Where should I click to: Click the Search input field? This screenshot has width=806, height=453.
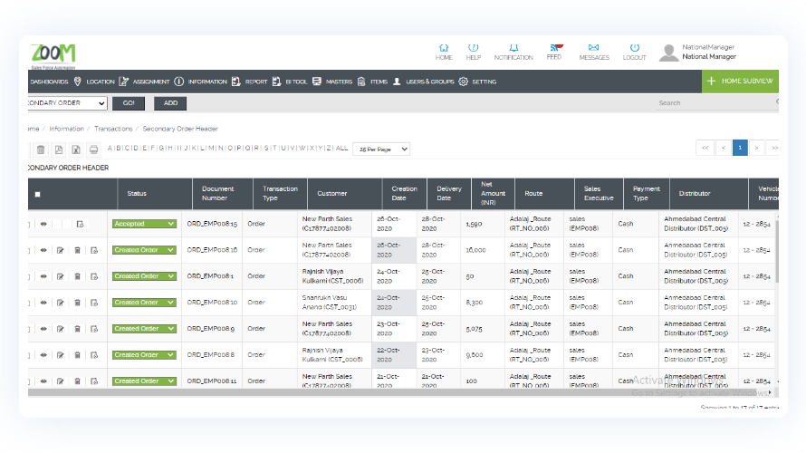715,103
